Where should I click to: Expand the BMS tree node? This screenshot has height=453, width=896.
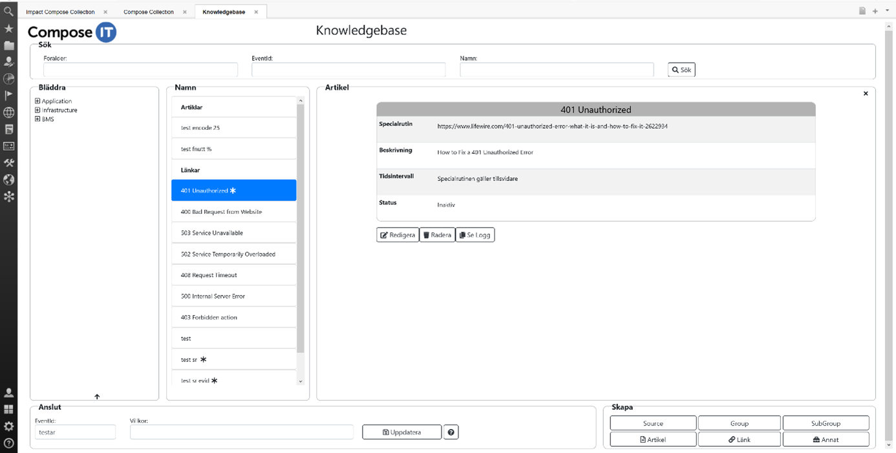coord(37,119)
